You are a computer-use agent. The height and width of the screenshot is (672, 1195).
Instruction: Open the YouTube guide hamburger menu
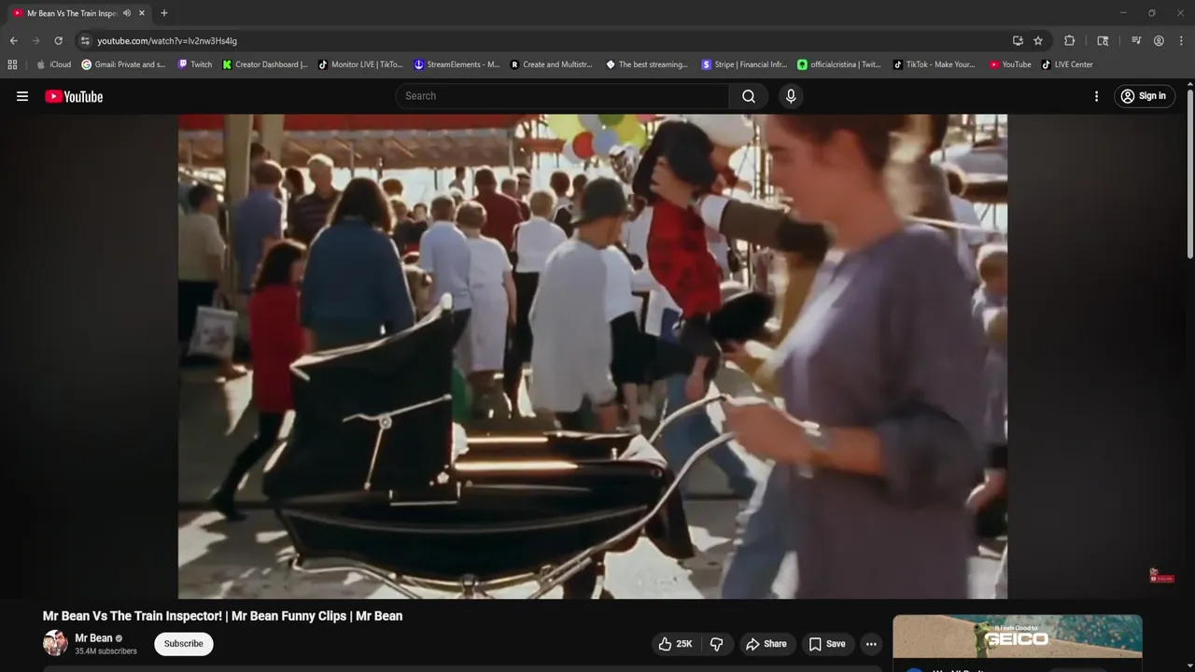22,96
